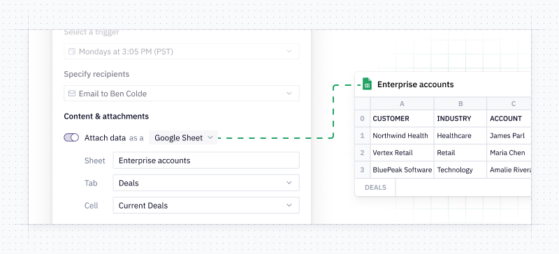The width and height of the screenshot is (559, 254).
Task: Expand the Tab dropdown showing Deals
Action: coord(206,183)
